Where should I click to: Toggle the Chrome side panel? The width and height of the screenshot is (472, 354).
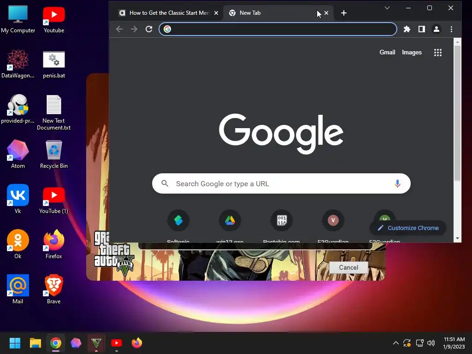(422, 29)
